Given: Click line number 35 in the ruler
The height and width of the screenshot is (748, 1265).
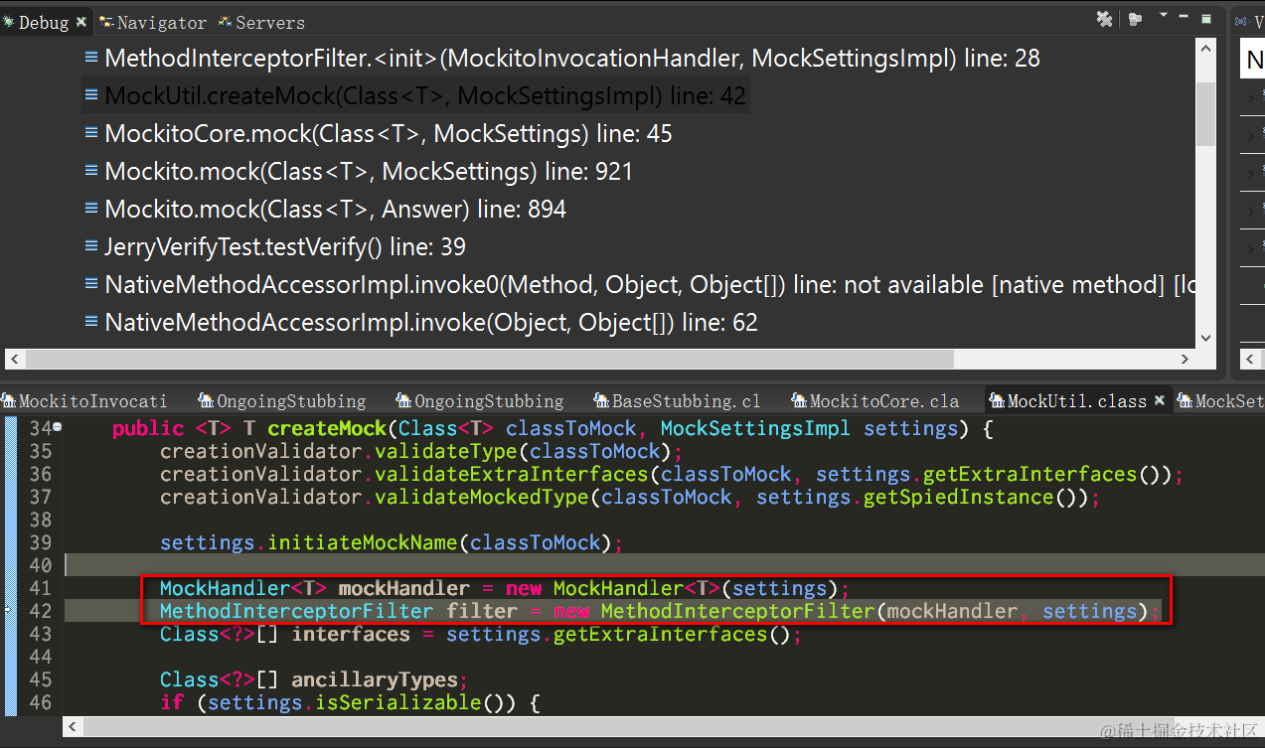Looking at the screenshot, I should 40,452.
